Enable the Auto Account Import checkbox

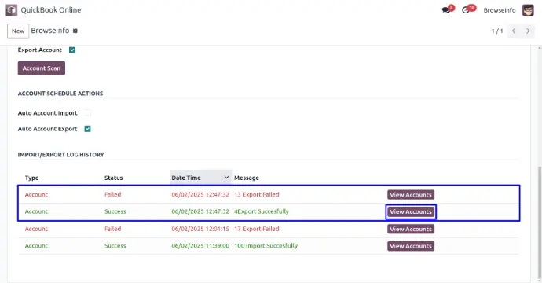tap(88, 112)
